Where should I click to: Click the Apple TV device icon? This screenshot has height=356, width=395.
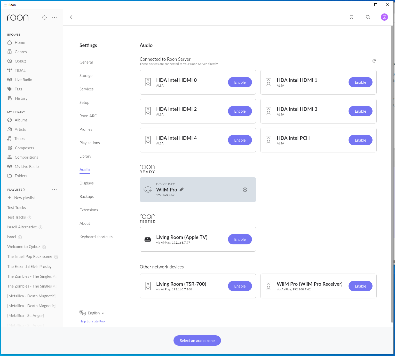(148, 239)
